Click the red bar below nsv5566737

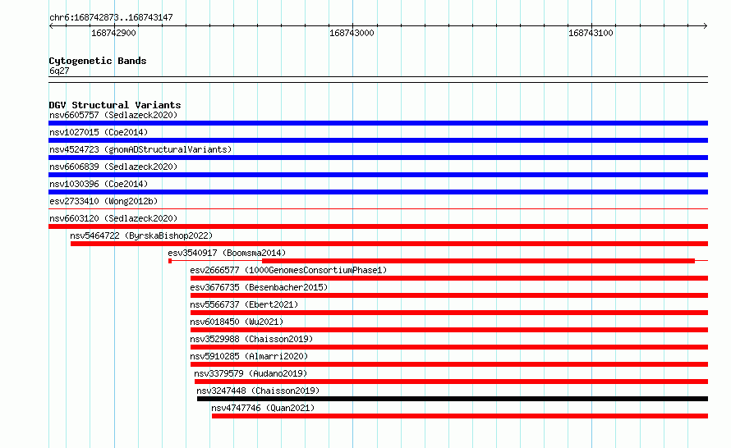click(x=449, y=313)
